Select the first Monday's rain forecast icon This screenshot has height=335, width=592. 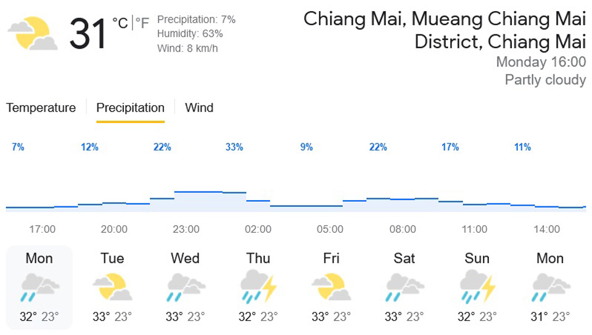tap(39, 288)
